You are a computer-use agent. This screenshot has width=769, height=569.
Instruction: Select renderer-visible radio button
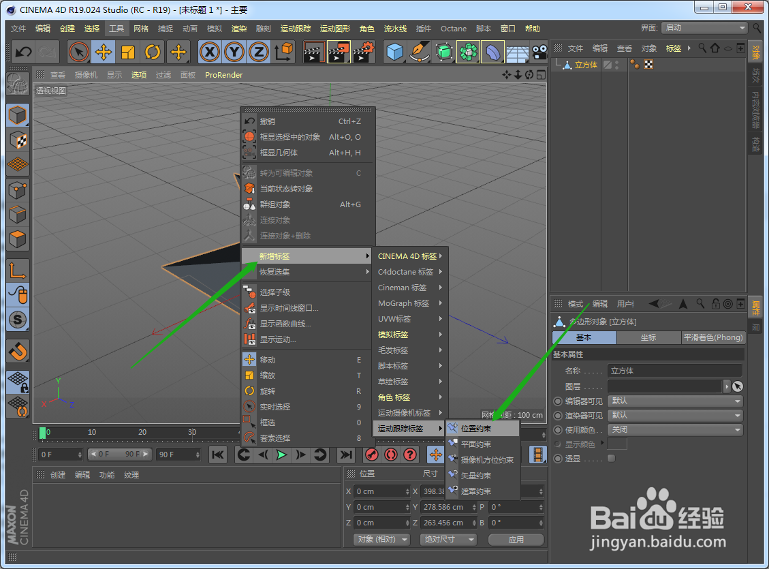point(558,416)
